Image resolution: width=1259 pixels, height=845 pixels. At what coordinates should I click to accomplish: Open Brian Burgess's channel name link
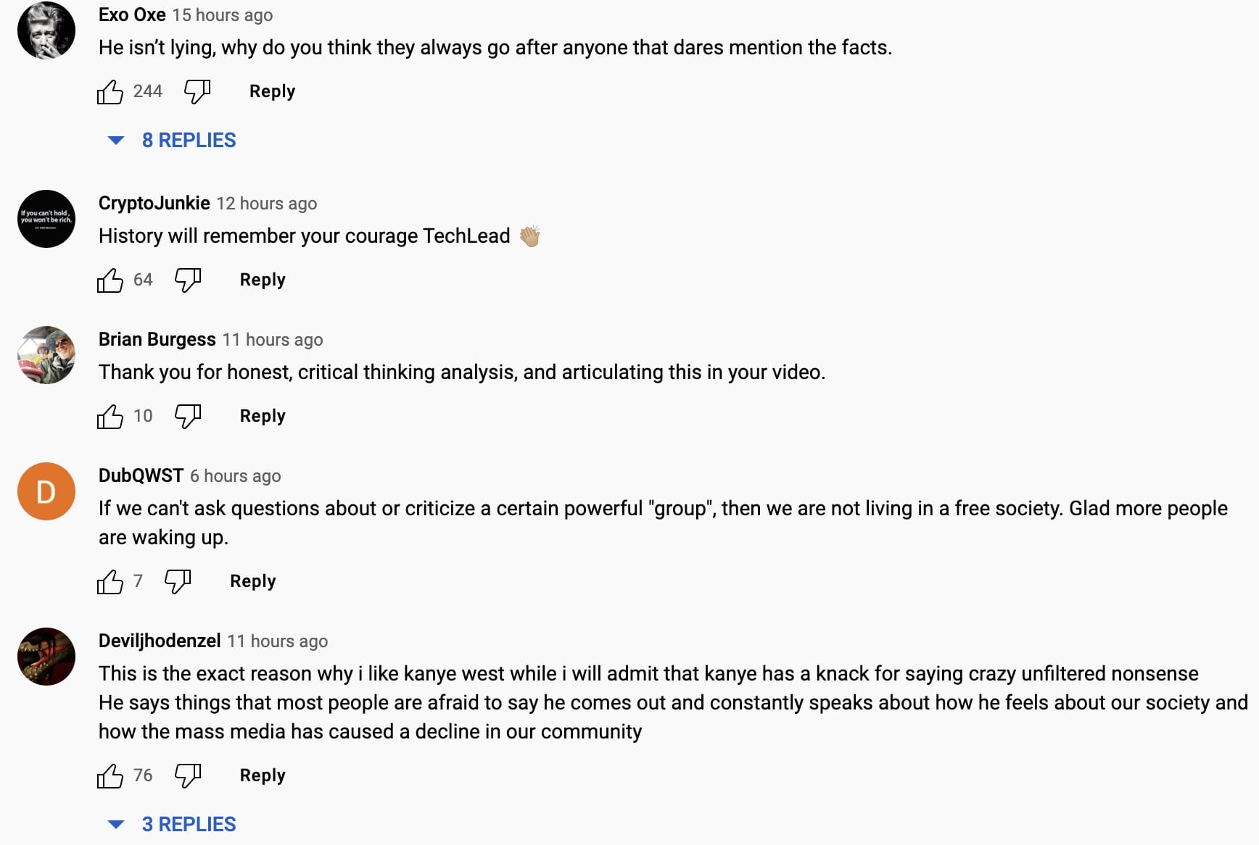tap(157, 339)
